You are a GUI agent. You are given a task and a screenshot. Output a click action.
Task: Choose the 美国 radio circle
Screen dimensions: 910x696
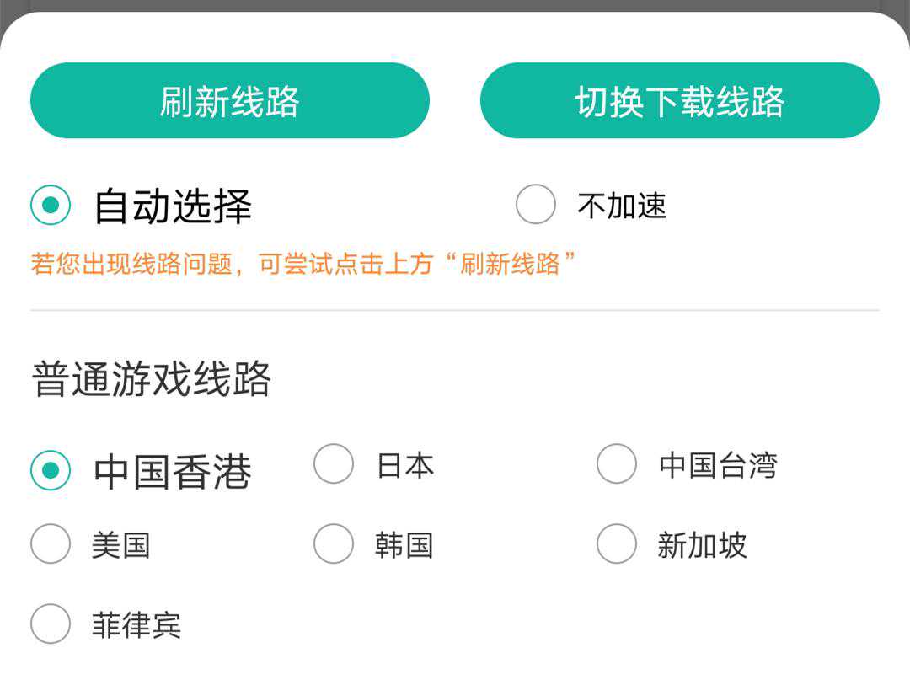[x=51, y=544]
